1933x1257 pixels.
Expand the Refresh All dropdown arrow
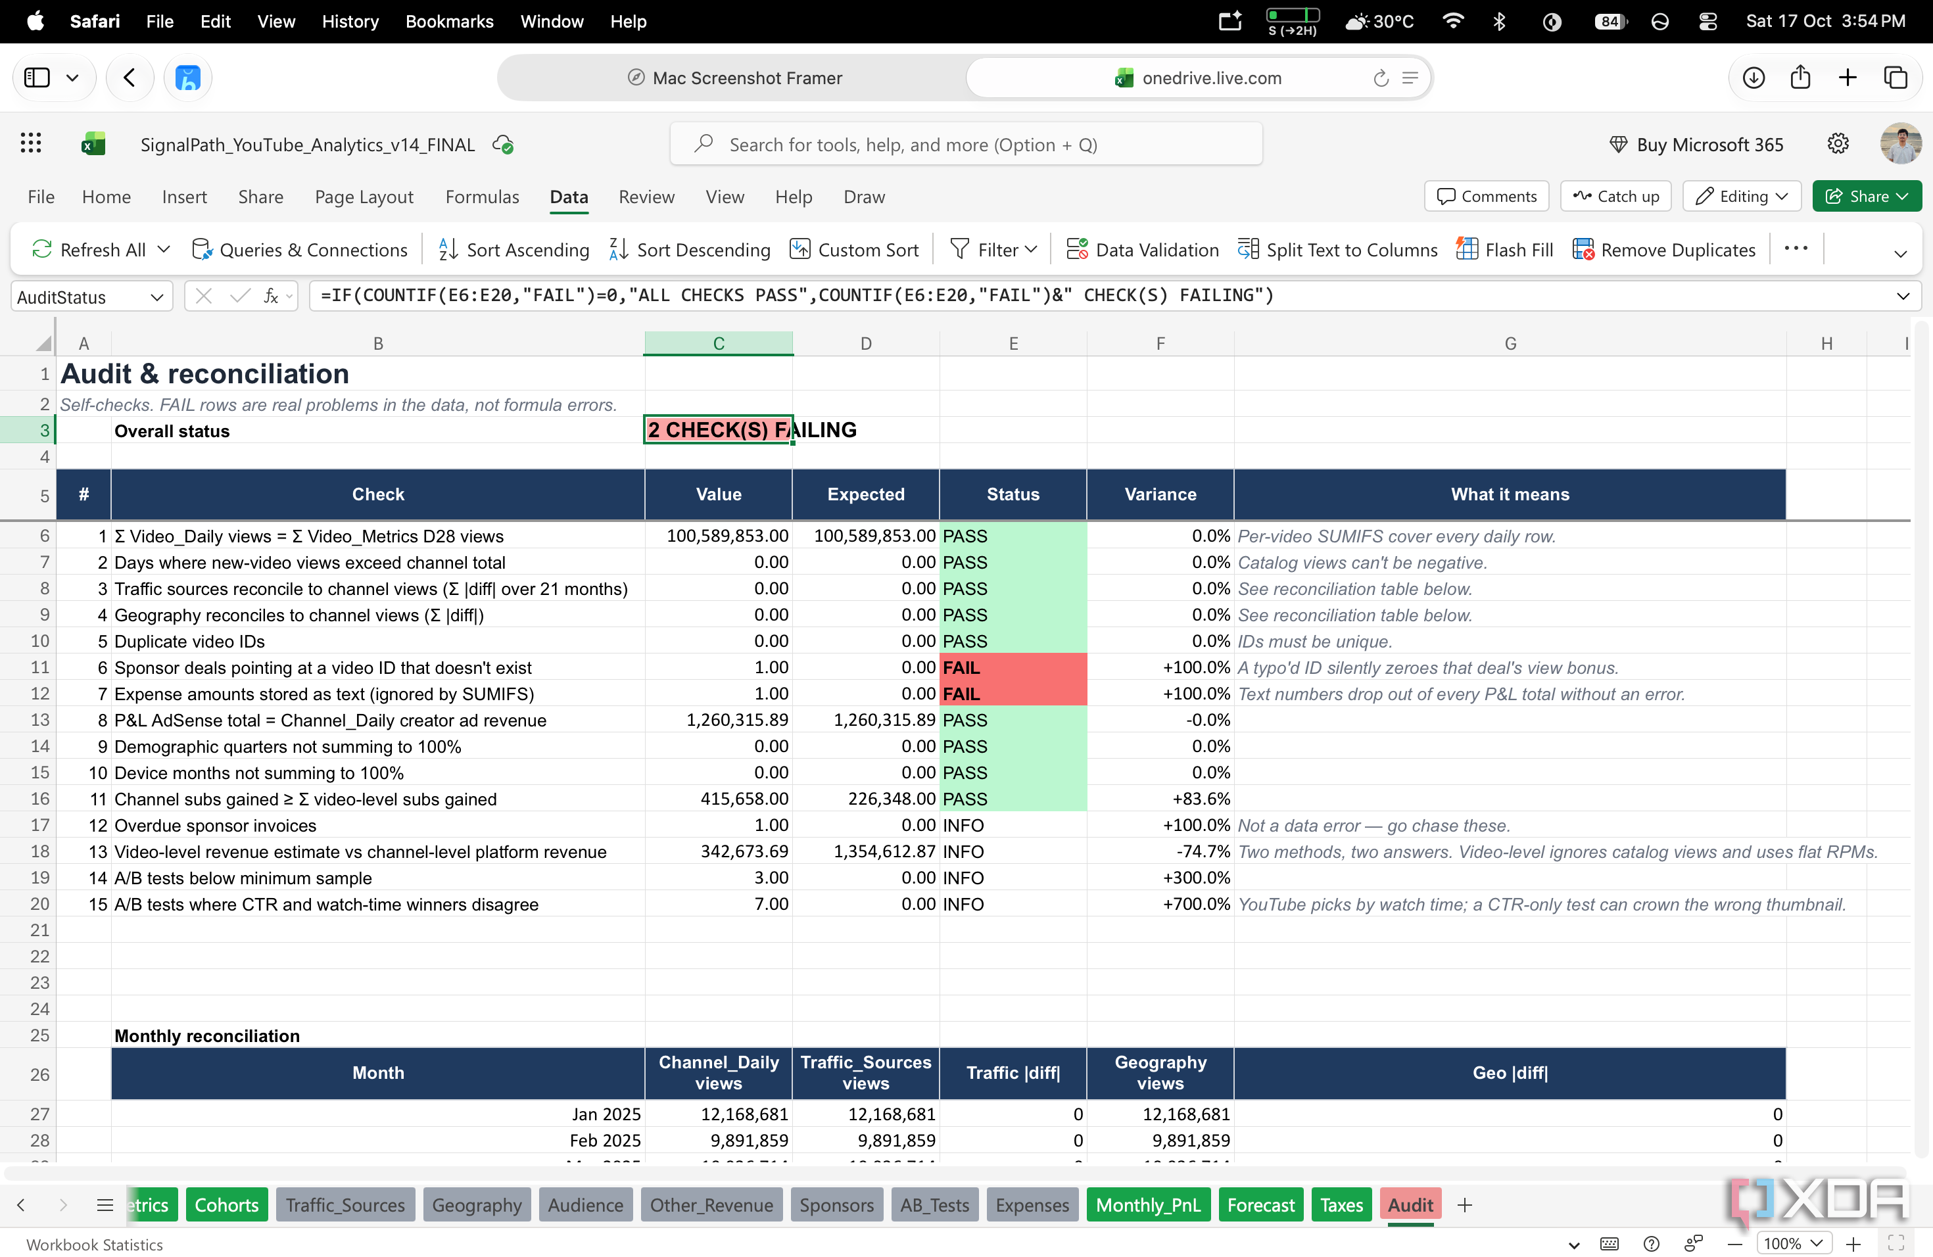click(163, 249)
